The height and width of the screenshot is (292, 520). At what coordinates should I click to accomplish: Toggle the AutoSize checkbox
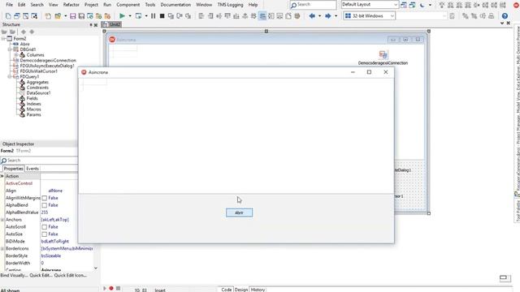(x=45, y=234)
